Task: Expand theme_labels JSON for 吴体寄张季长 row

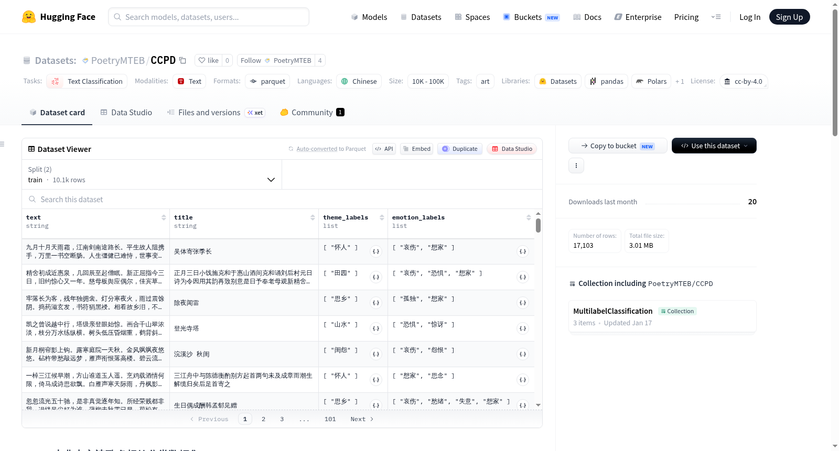Action: [x=376, y=251]
